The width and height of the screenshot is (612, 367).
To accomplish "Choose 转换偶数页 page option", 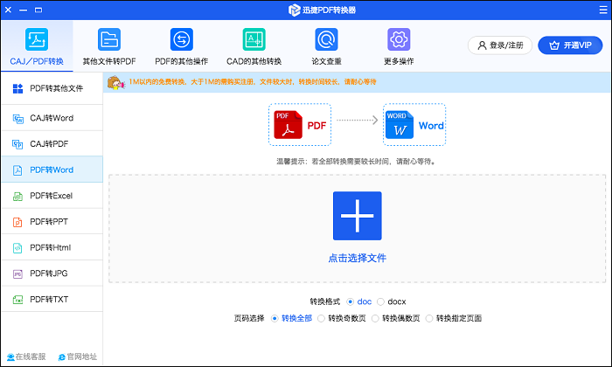I will [375, 318].
